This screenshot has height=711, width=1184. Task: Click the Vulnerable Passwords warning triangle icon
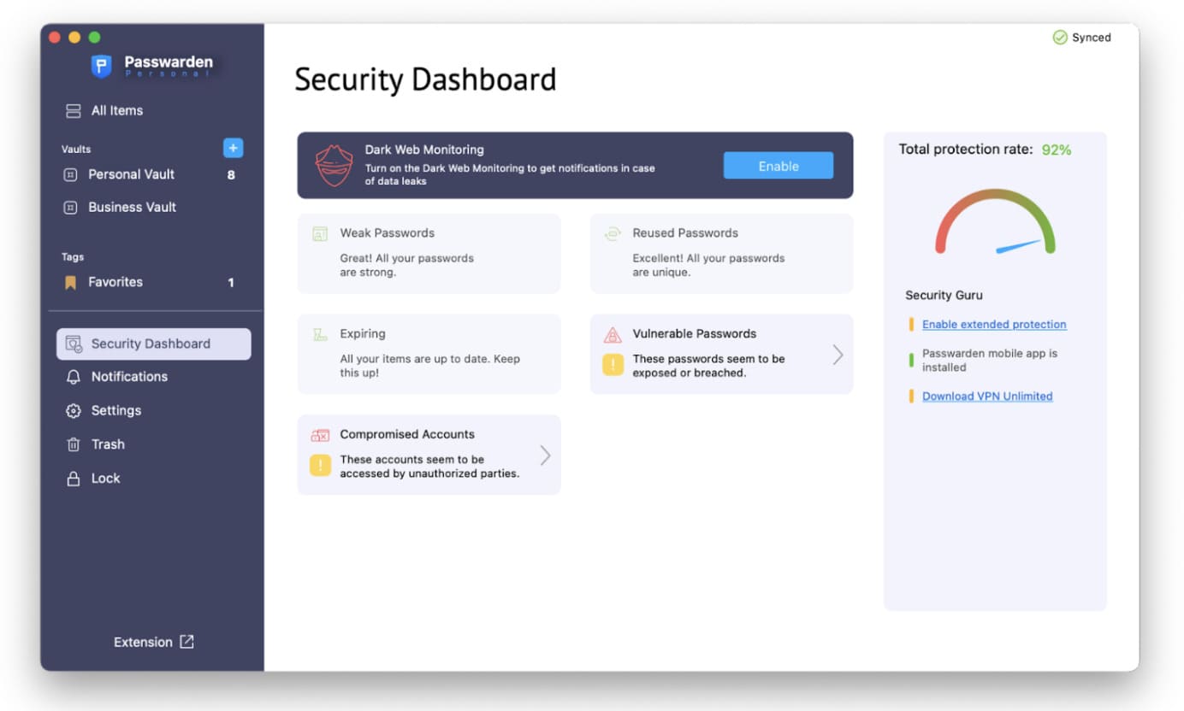[613, 334]
